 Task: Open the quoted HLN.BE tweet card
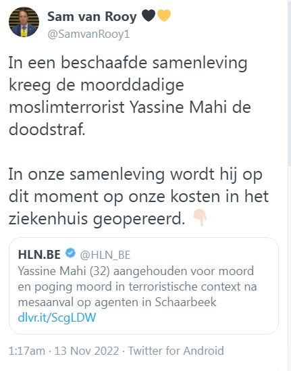[x=144, y=286]
